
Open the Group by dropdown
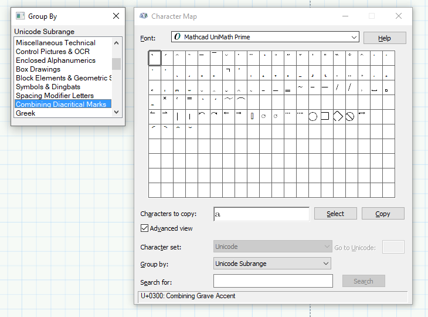point(272,264)
